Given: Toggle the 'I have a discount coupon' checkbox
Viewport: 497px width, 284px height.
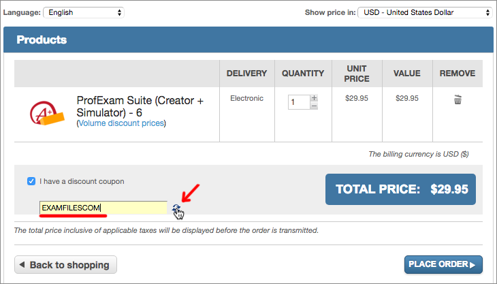Looking at the screenshot, I should (31, 181).
